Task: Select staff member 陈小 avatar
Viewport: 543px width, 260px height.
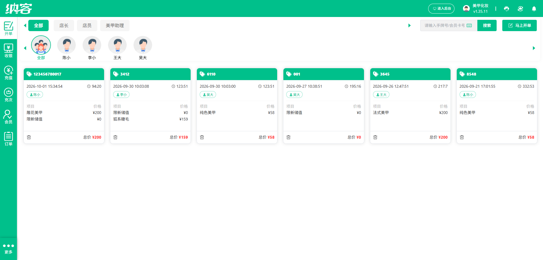Action: 66,45
